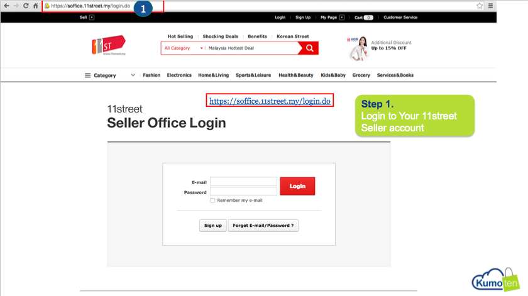Screen dimensions: 528x296
Task: Click into the E-mail field
Action: click(243, 182)
